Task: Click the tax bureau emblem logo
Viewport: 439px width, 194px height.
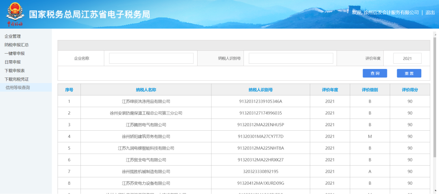Action: (x=15, y=14)
